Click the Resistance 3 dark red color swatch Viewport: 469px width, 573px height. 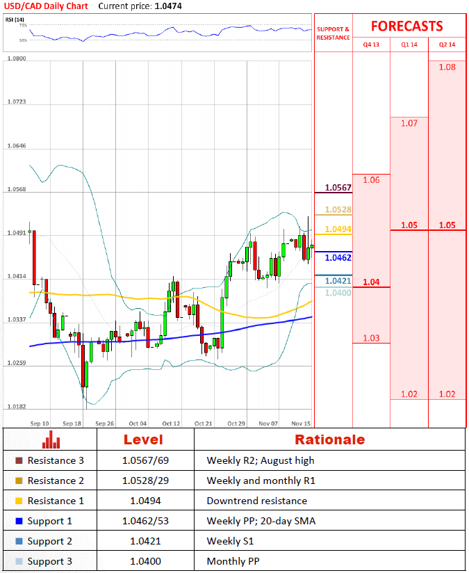coord(19,460)
